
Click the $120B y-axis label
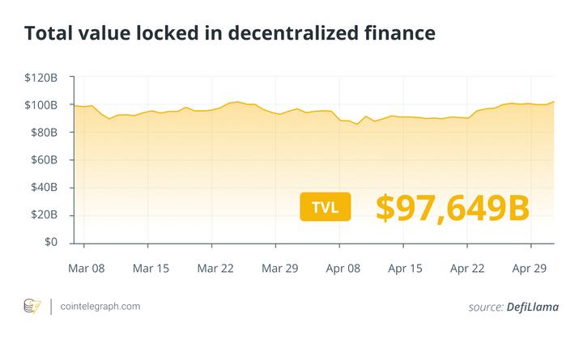(40, 78)
